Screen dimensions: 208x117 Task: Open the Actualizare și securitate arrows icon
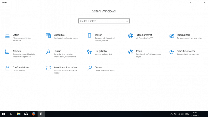pos(48,68)
